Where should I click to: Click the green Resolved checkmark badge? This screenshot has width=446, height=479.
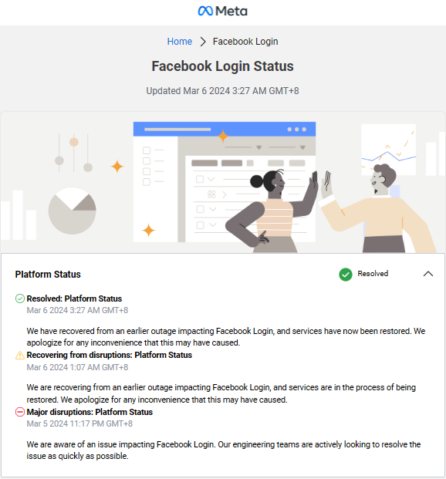(346, 275)
